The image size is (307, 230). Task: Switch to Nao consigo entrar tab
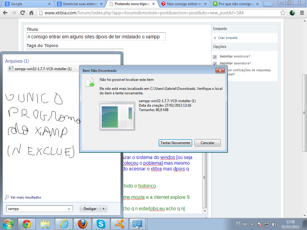(x=184, y=4)
